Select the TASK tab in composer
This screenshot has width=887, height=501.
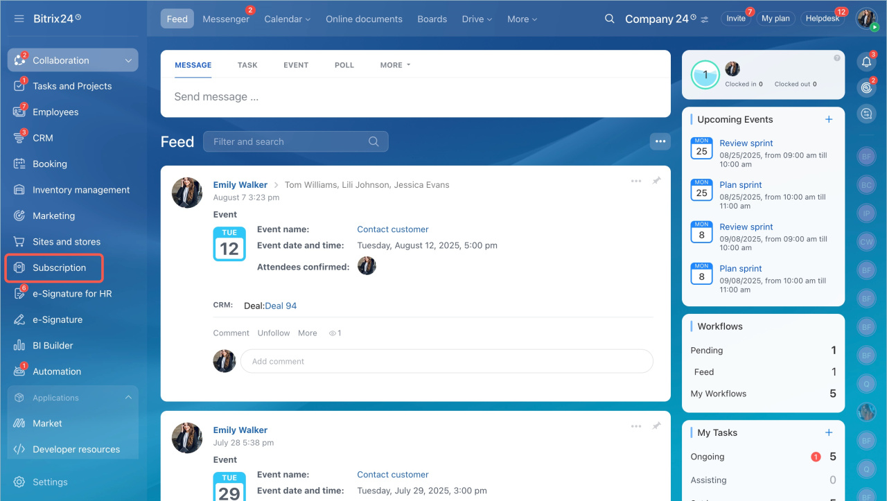[x=247, y=65]
